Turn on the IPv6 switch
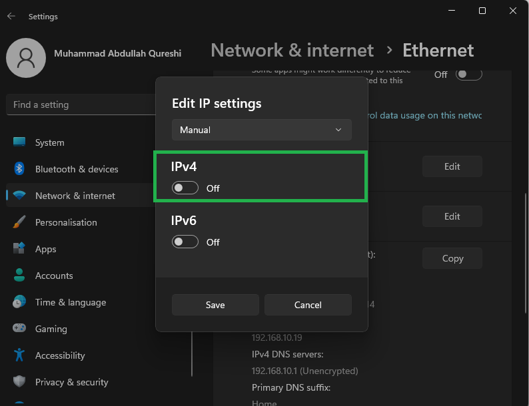The image size is (529, 406). pos(185,242)
